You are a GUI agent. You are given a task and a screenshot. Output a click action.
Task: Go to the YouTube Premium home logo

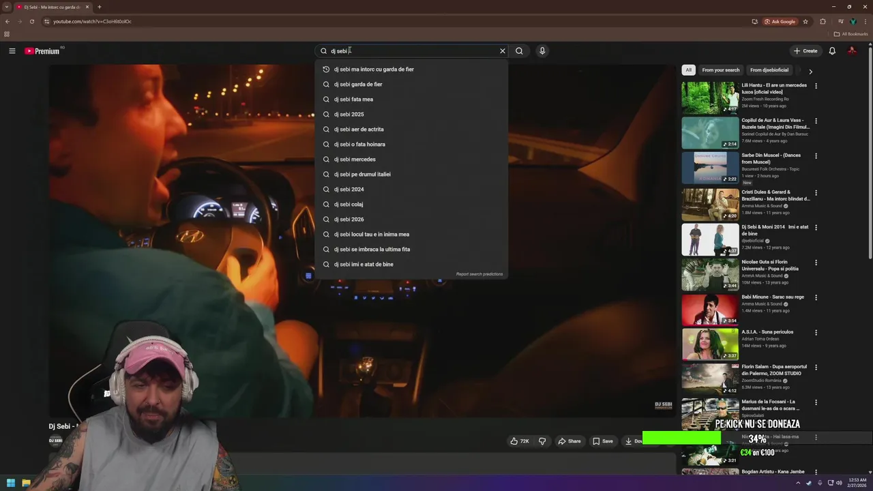[x=42, y=51]
